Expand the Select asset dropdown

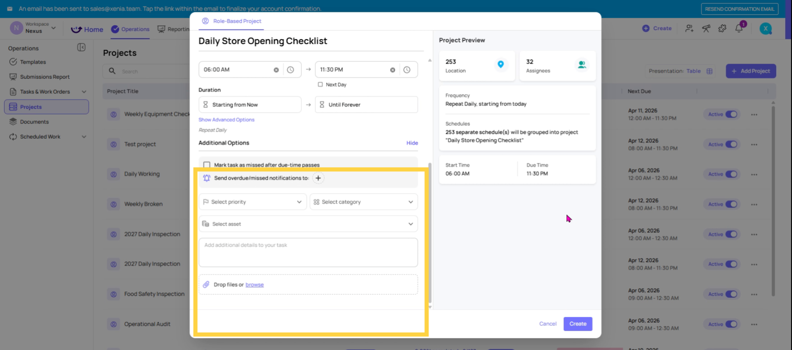point(308,224)
